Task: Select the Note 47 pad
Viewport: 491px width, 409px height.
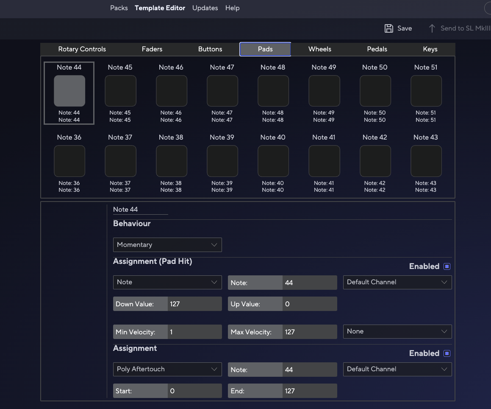Action: point(222,91)
